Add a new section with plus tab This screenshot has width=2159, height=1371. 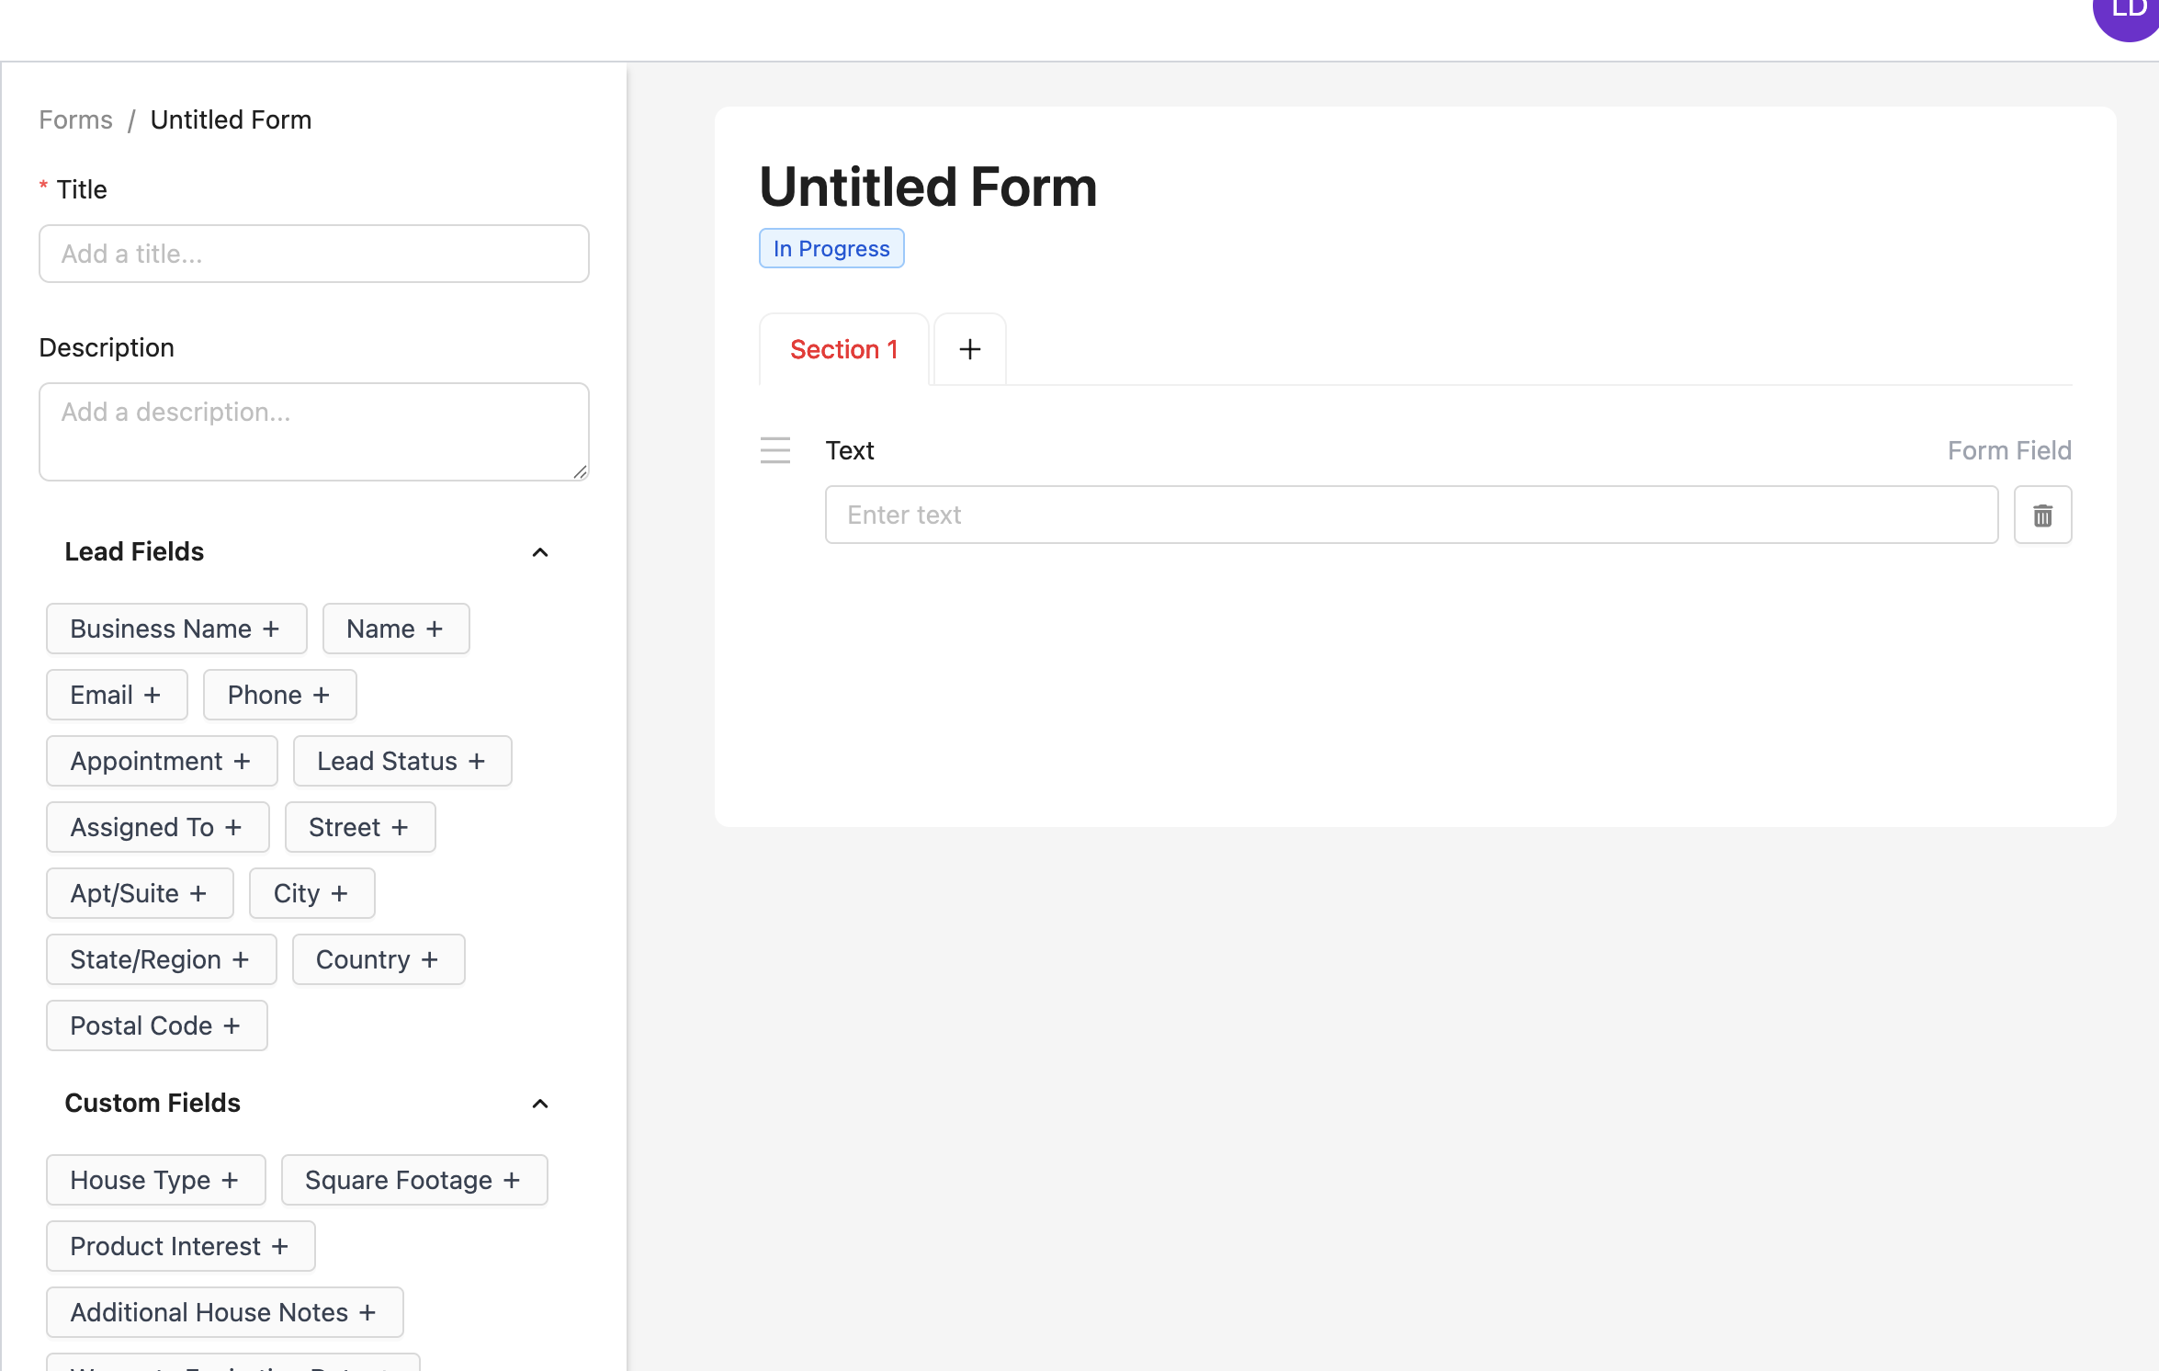(969, 349)
